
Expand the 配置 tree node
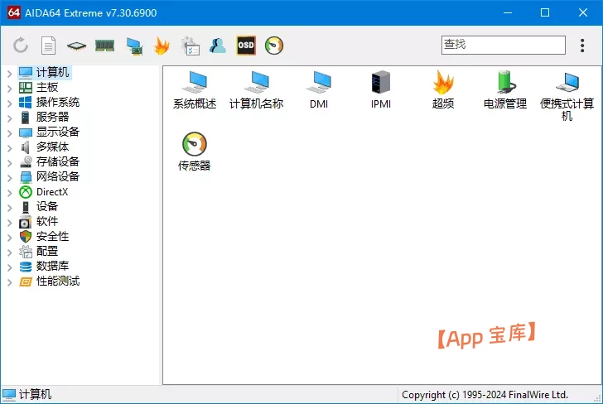[x=10, y=252]
